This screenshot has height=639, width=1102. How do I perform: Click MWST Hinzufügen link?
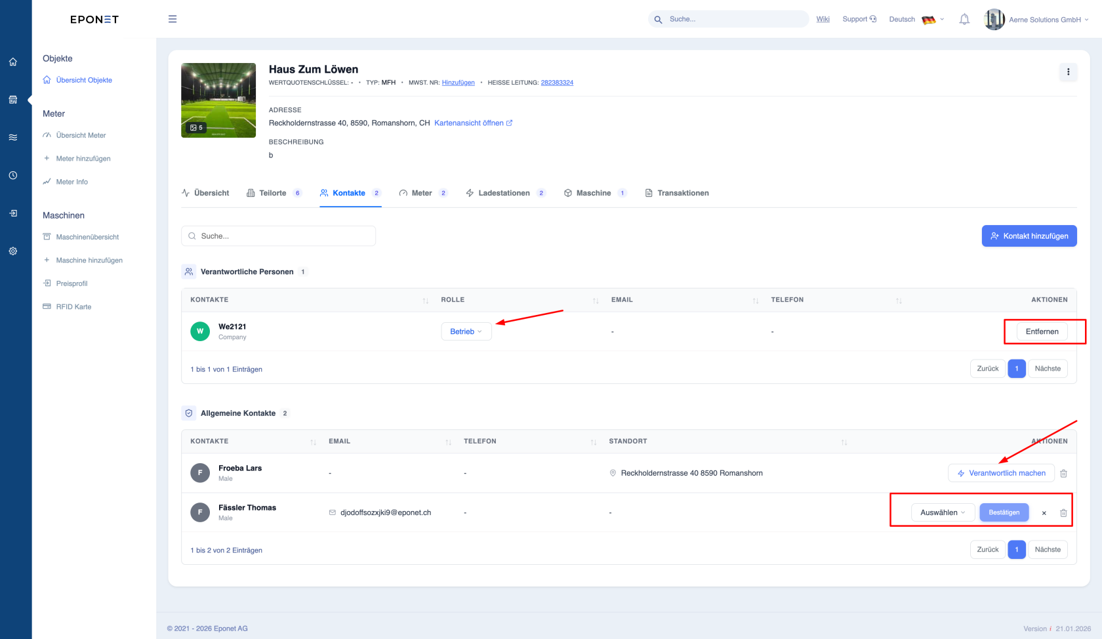(458, 83)
